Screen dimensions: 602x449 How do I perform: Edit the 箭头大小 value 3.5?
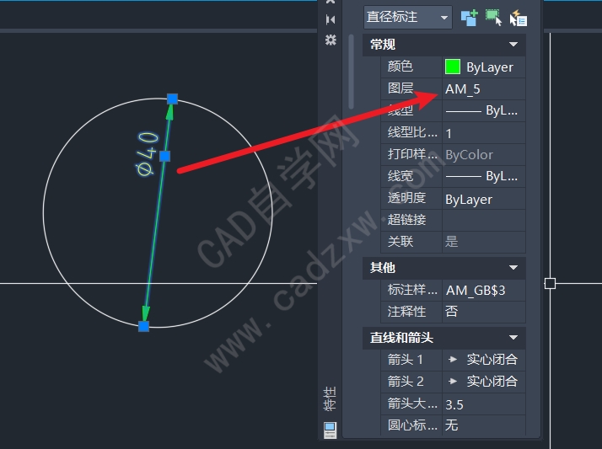click(x=484, y=404)
